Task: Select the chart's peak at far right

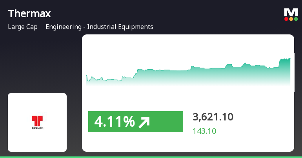Action: pyautogui.click(x=289, y=59)
